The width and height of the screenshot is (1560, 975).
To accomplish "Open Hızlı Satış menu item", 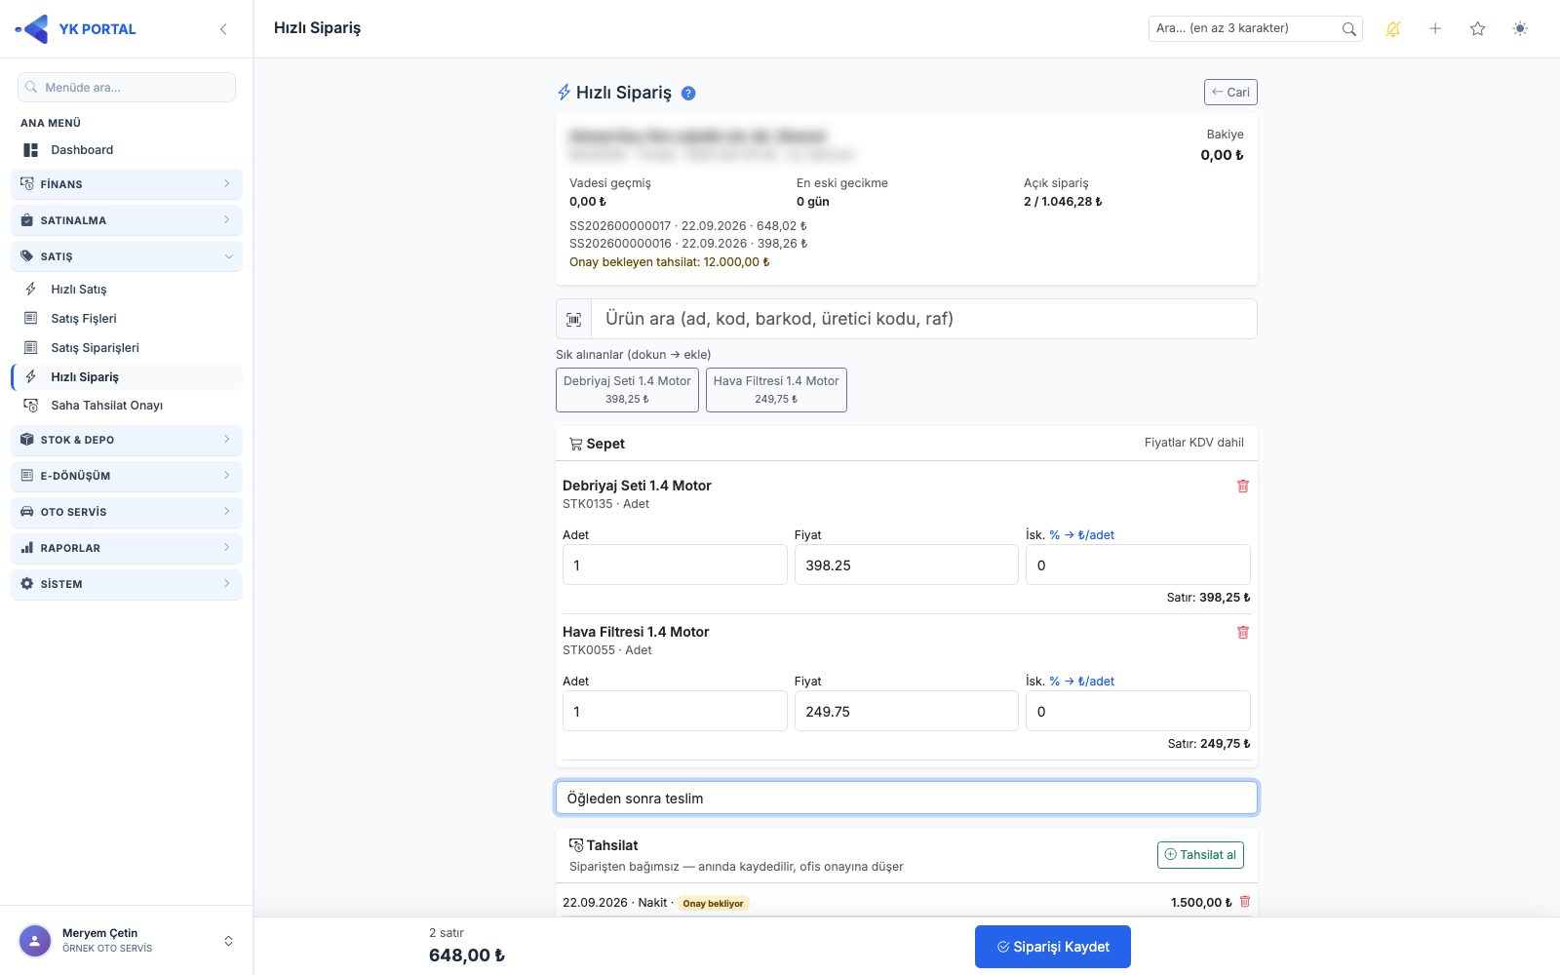I will [127, 290].
